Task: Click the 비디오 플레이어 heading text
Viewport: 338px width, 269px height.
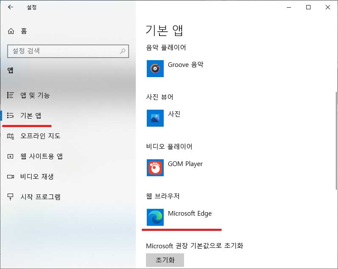Action: [169, 147]
